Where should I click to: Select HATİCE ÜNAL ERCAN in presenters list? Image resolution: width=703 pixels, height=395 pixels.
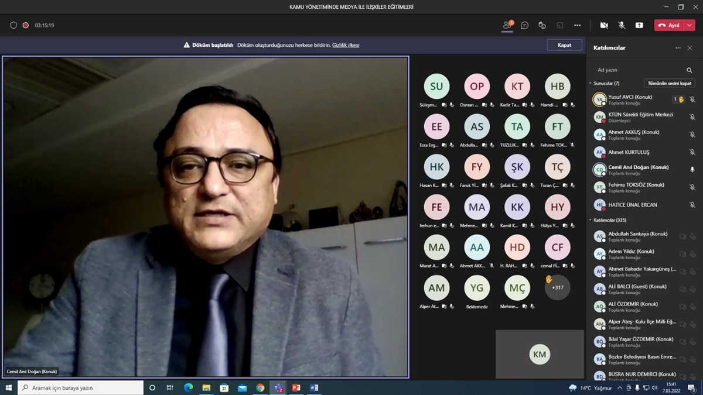(x=632, y=205)
